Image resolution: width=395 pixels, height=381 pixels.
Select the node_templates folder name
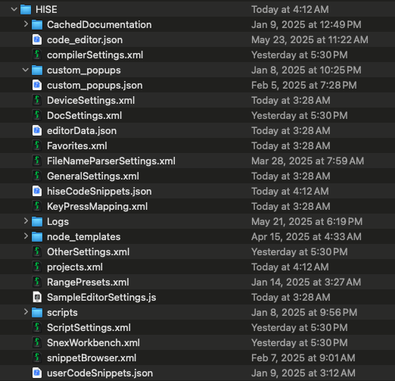[x=84, y=237]
